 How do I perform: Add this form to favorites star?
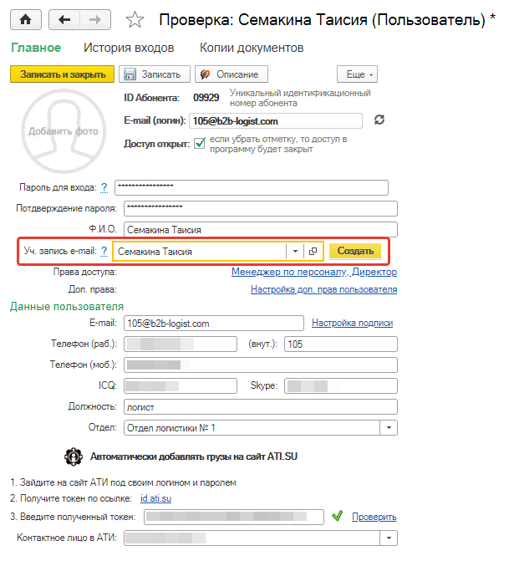tap(135, 20)
